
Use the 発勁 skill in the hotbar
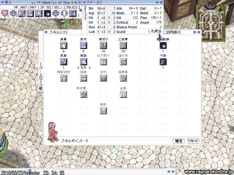tap(39, 13)
